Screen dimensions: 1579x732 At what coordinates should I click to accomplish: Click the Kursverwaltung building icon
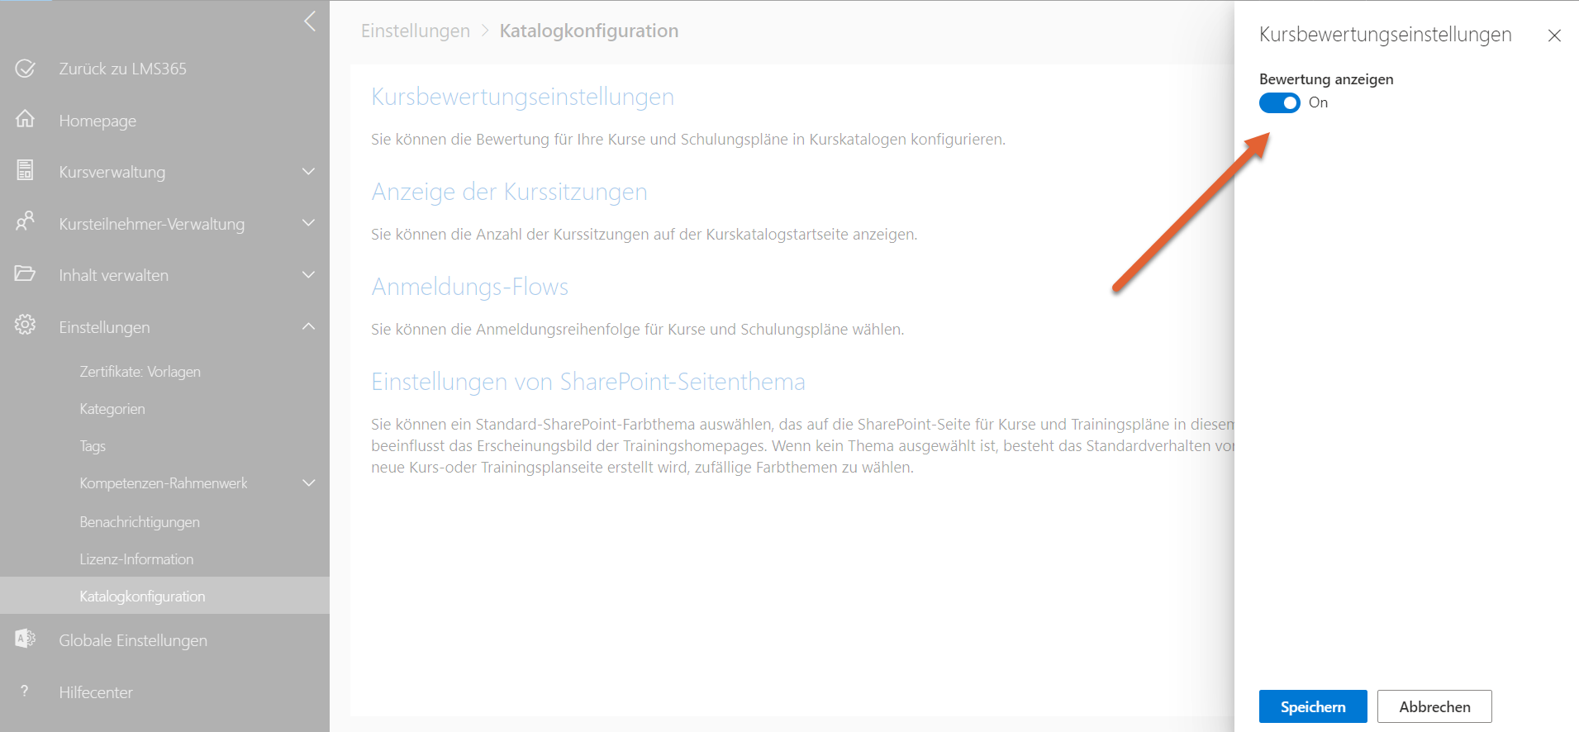(x=26, y=170)
